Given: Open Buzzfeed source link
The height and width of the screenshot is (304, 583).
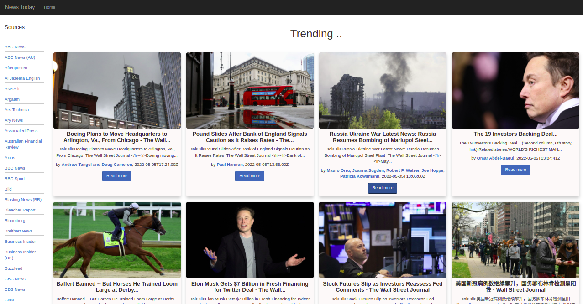Looking at the screenshot, I should [x=14, y=268].
